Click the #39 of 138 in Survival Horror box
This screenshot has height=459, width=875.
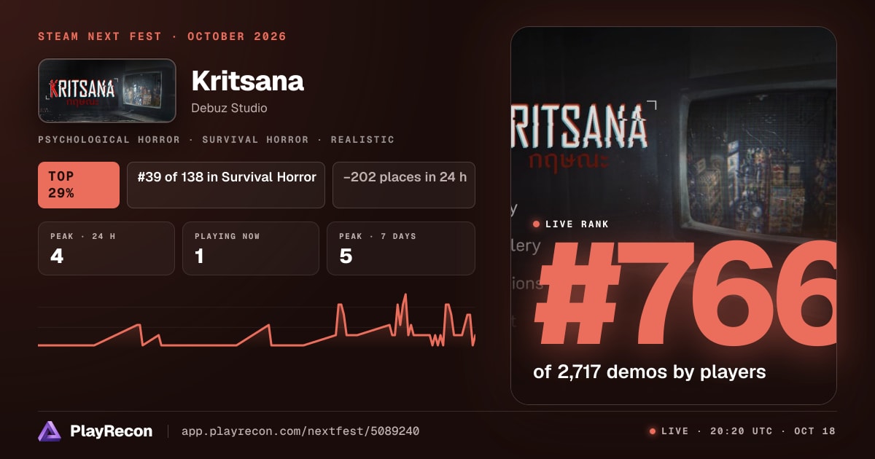pyautogui.click(x=226, y=185)
